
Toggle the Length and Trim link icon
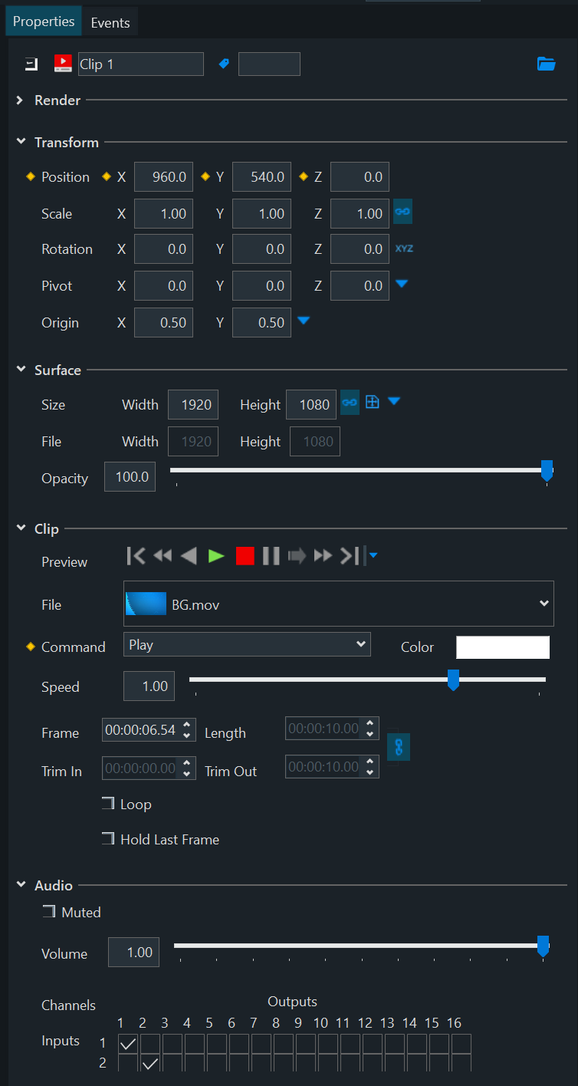(399, 746)
